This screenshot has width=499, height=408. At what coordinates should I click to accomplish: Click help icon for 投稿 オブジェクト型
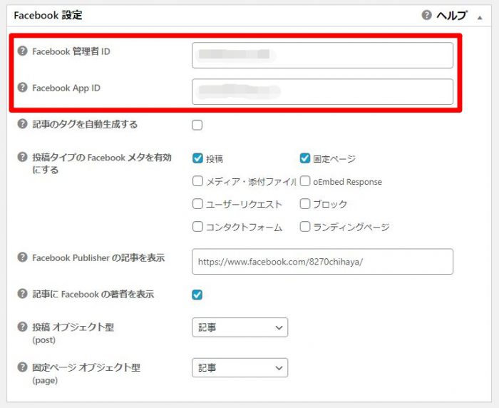point(22,327)
